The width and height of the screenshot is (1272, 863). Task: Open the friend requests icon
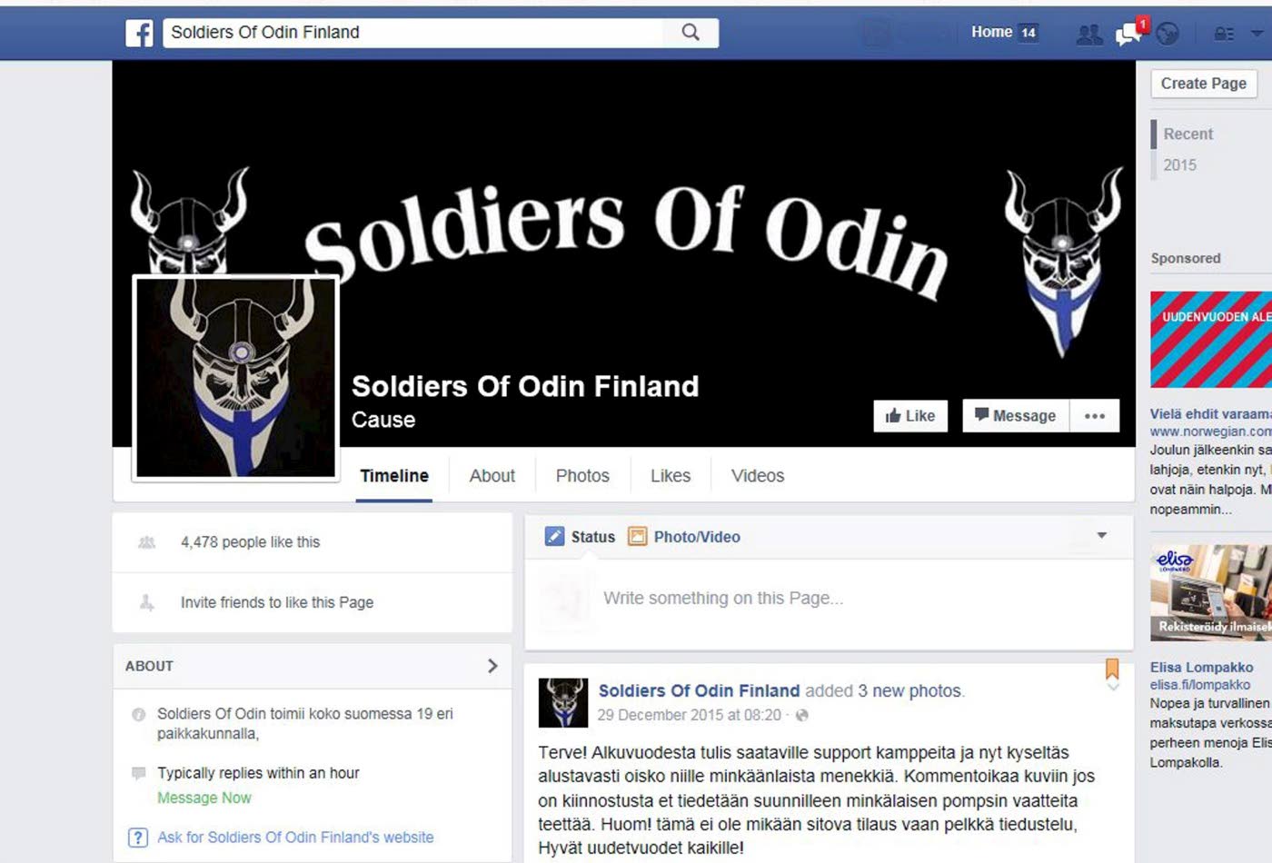point(1088,35)
